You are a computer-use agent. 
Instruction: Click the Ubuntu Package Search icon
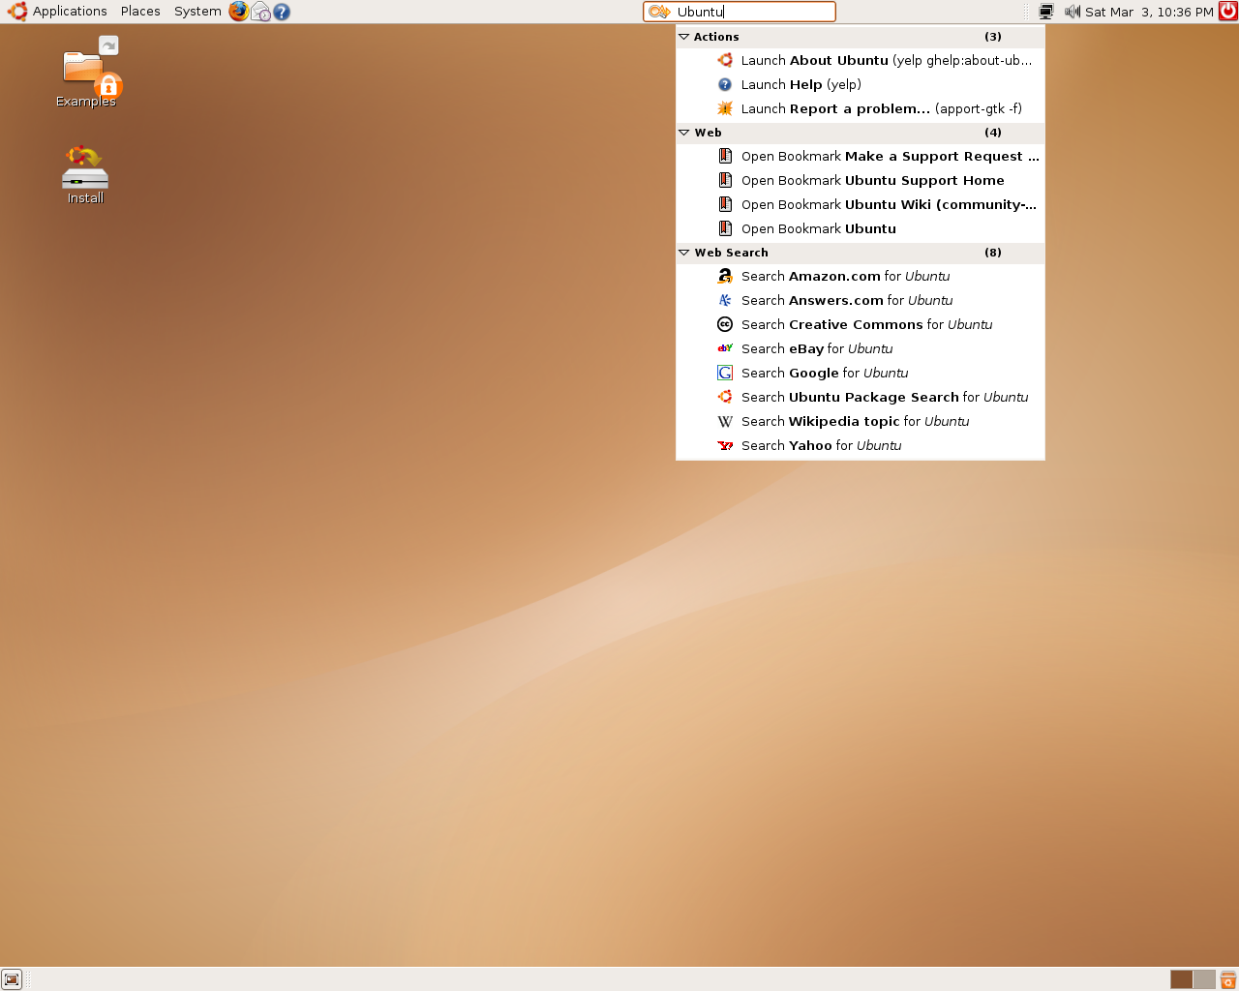coord(725,397)
